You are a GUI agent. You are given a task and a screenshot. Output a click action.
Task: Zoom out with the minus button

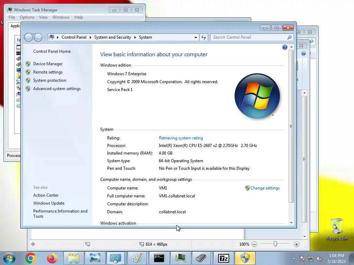click(254, 244)
